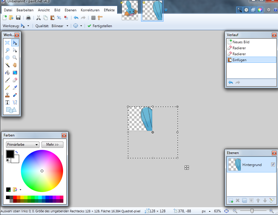Open the Primärfarbe combo box

pyautogui.click(x=22, y=145)
